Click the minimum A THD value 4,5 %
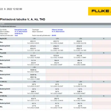This screenshot has width=111, height=111. pos(80,106)
